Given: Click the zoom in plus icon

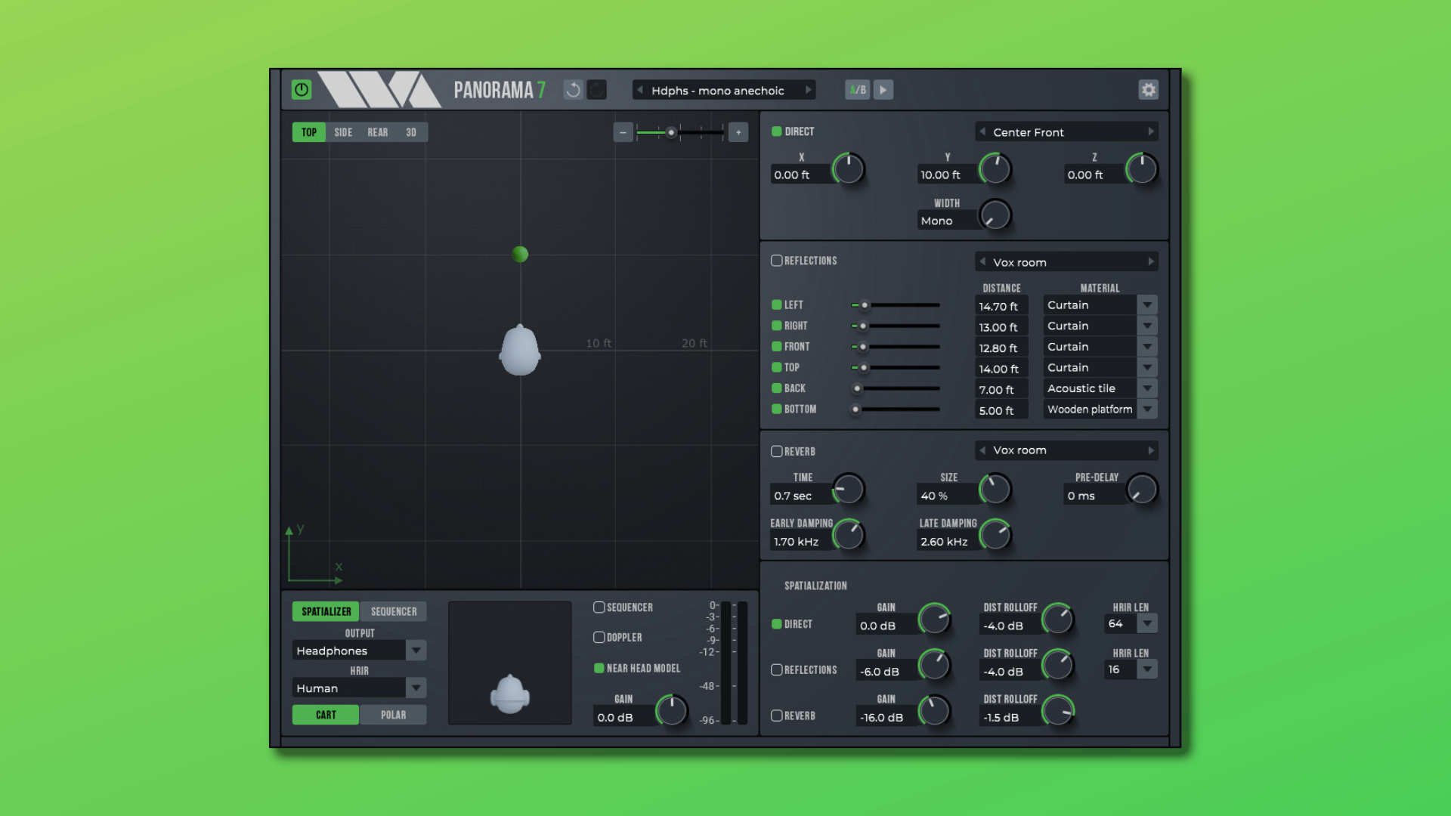Looking at the screenshot, I should [x=738, y=132].
